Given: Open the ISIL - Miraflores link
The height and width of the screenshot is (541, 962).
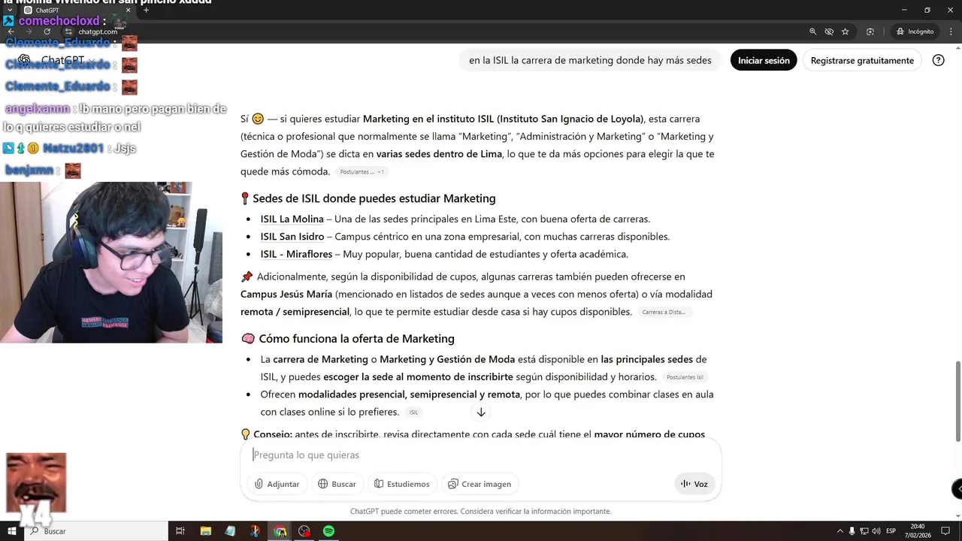Looking at the screenshot, I should coord(297,254).
